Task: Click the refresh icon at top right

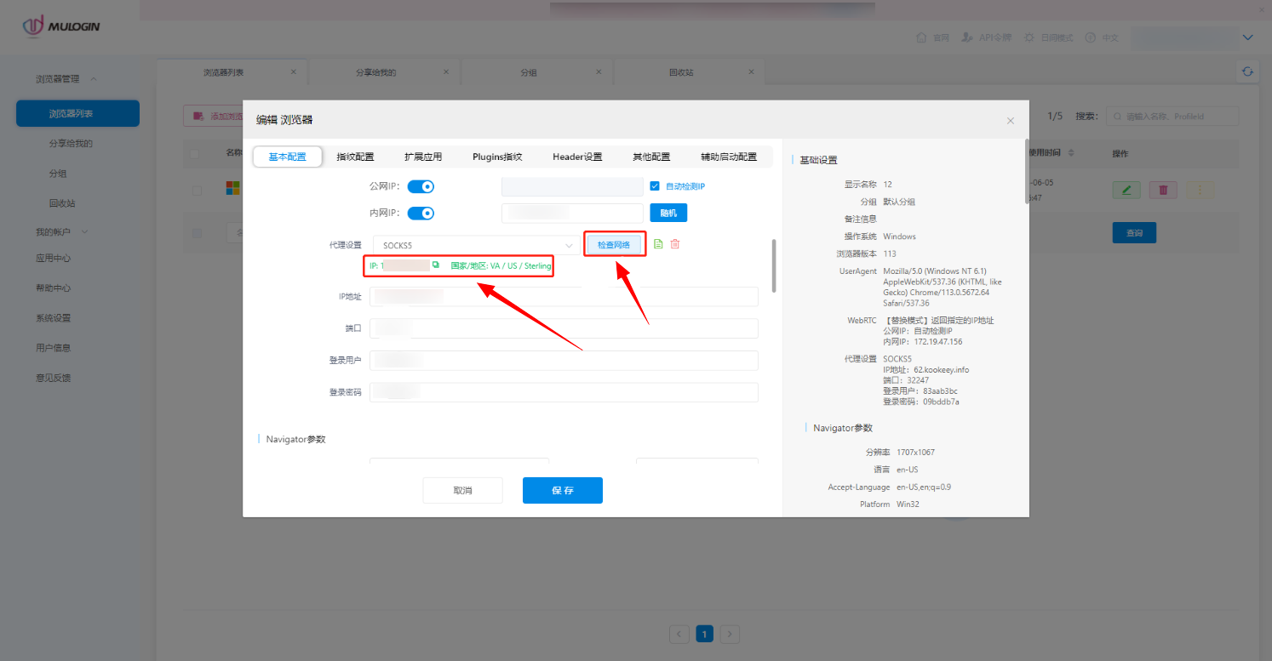Action: [1246, 71]
